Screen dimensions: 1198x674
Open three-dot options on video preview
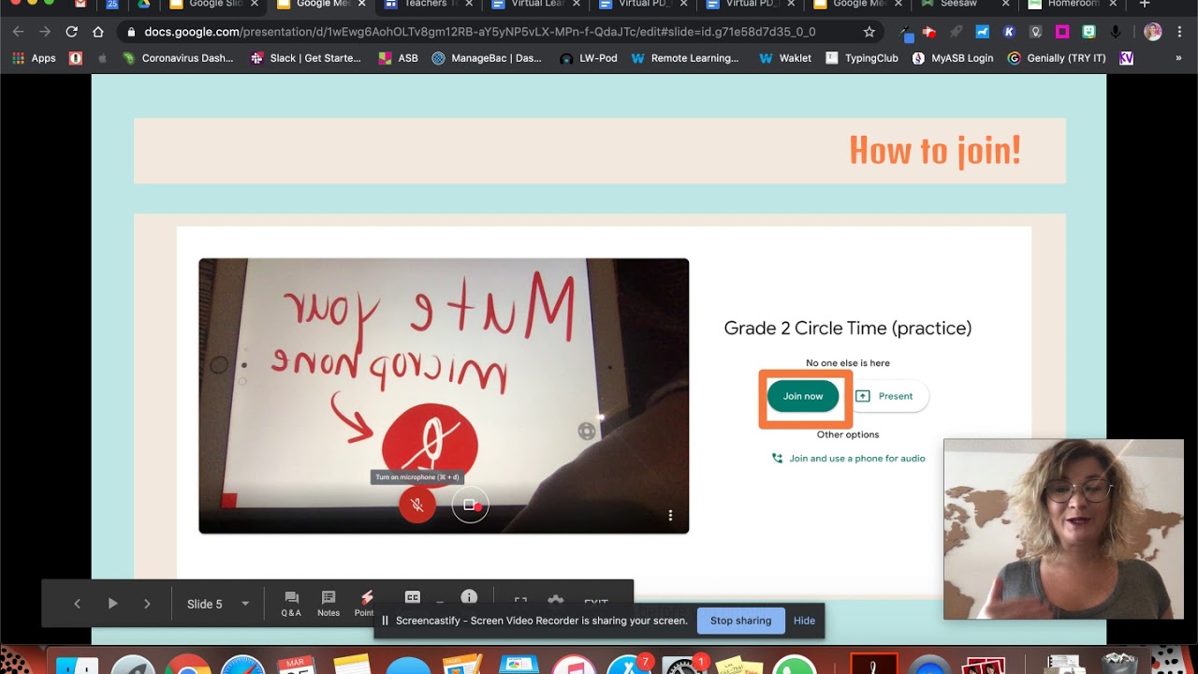(x=670, y=516)
